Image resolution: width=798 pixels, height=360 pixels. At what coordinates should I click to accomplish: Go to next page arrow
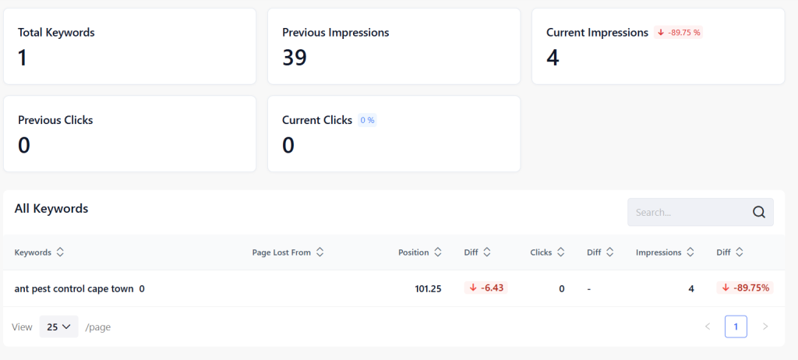[765, 326]
